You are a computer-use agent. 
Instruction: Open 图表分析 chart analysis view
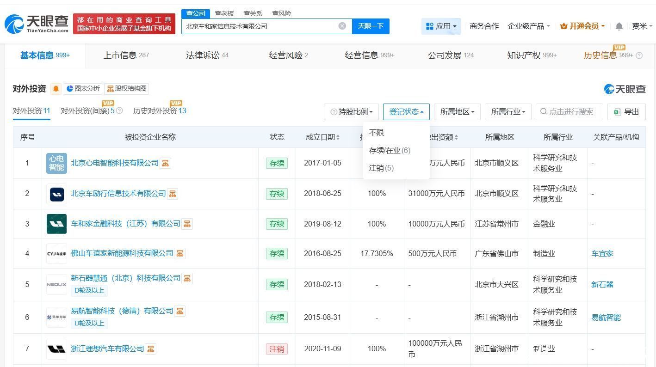(x=83, y=89)
